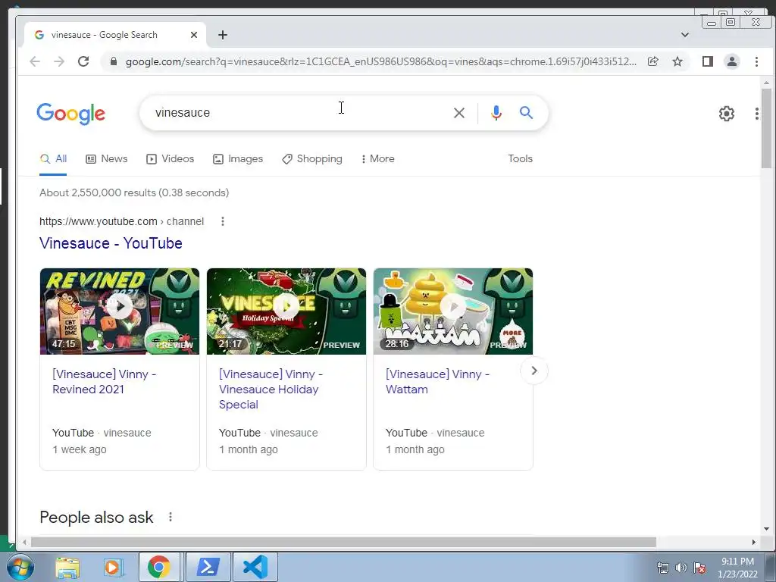Open the search Tools options

coord(520,159)
